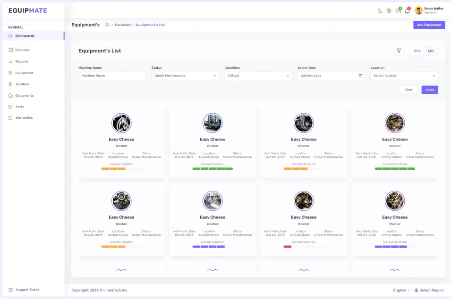Viewport: 451px width, 299px height.
Task: Click the globe Select Region icon
Action: click(416, 290)
